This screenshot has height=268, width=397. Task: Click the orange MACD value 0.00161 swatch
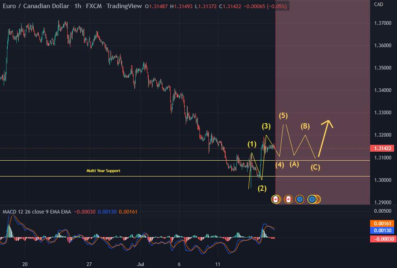click(x=382, y=223)
